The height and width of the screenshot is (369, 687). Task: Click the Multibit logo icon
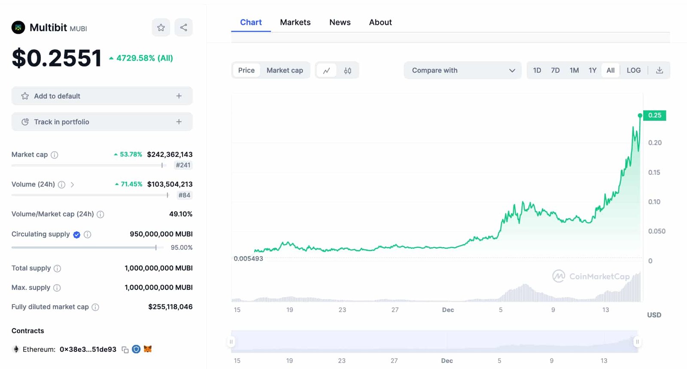tap(18, 27)
